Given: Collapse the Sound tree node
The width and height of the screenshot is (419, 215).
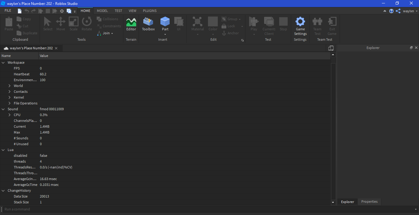Looking at the screenshot, I should pyautogui.click(x=3, y=109).
